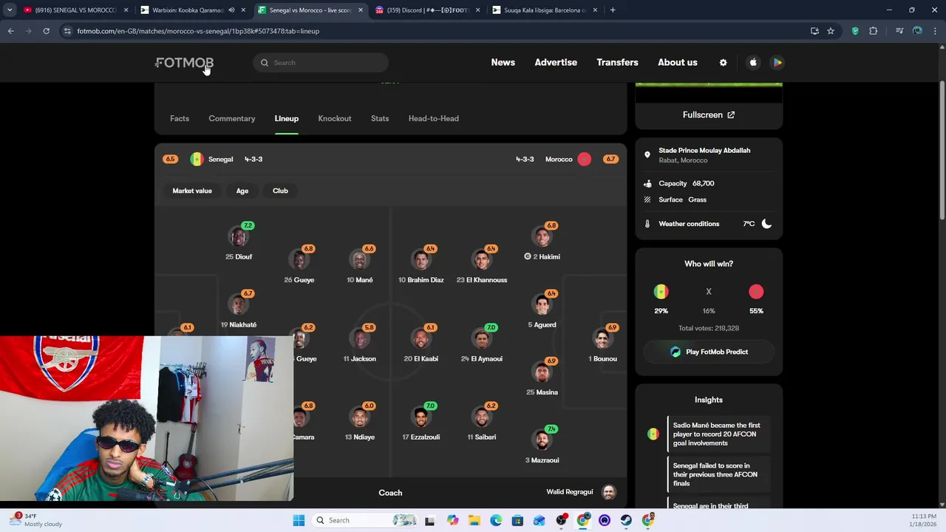Open Fullscreen view

click(709, 115)
